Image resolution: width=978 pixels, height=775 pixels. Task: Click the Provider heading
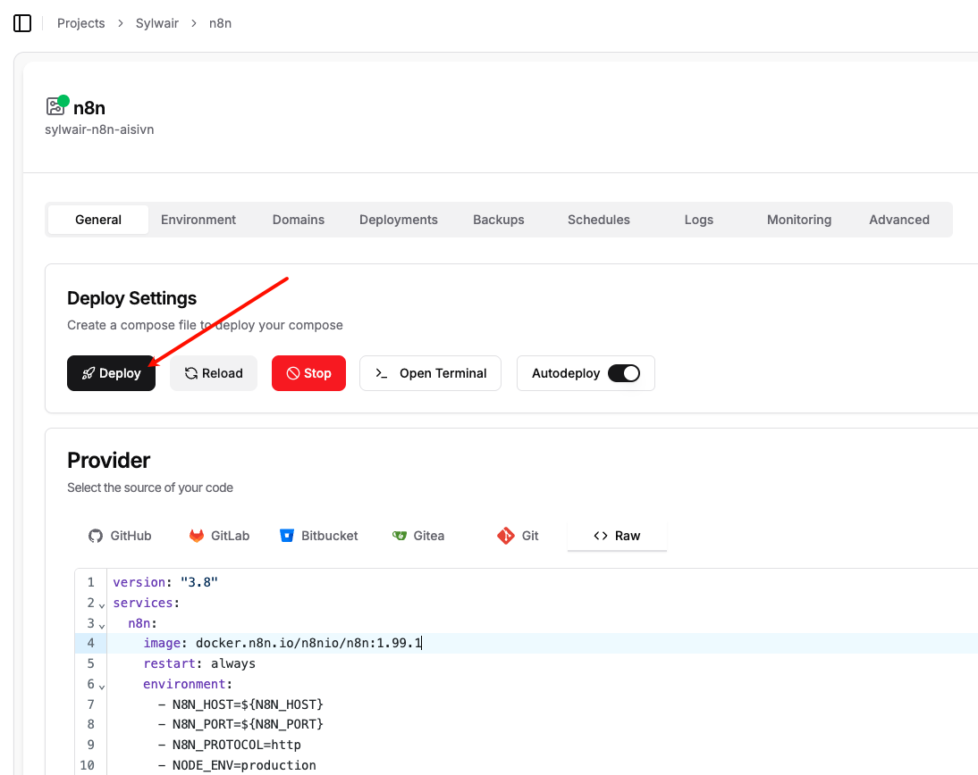coord(108,461)
